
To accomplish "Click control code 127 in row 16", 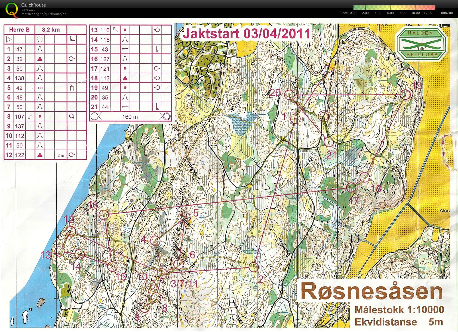I will point(105,59).
